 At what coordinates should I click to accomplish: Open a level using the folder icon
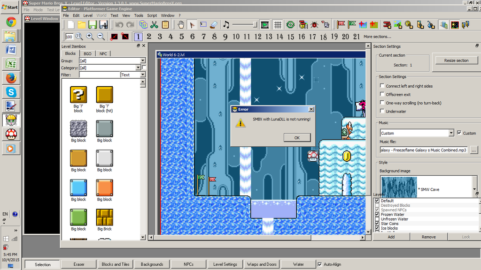click(82, 25)
